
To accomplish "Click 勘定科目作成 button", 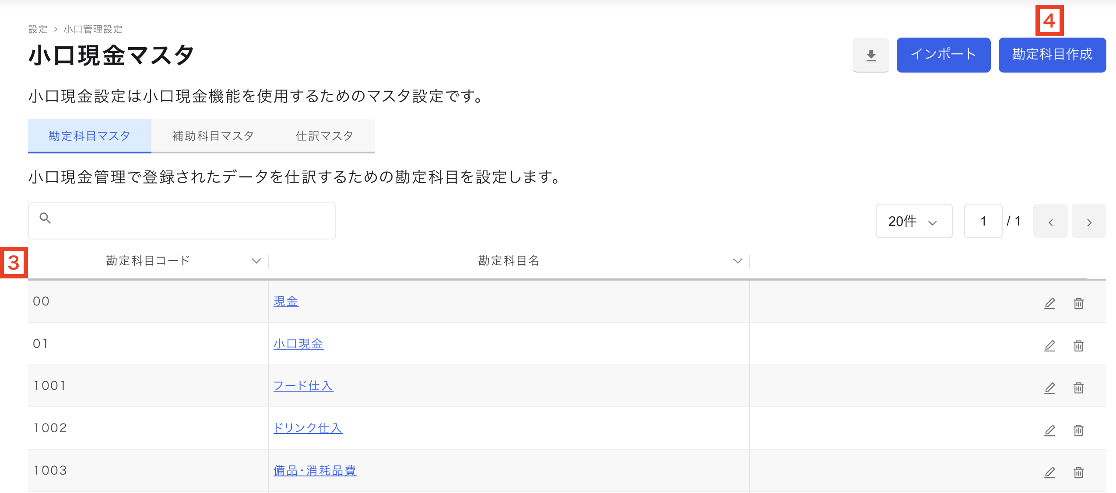I will pyautogui.click(x=1052, y=55).
